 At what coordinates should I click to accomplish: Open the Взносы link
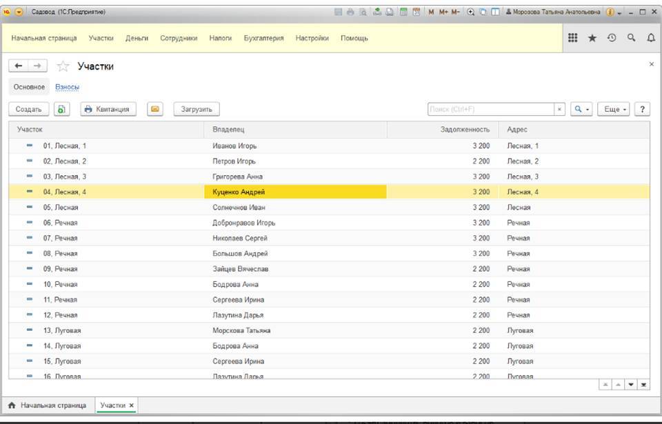coord(67,87)
